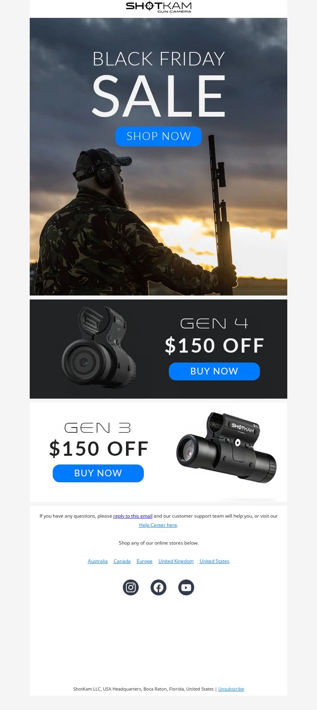Visit the United Kingdom store link

(x=176, y=561)
